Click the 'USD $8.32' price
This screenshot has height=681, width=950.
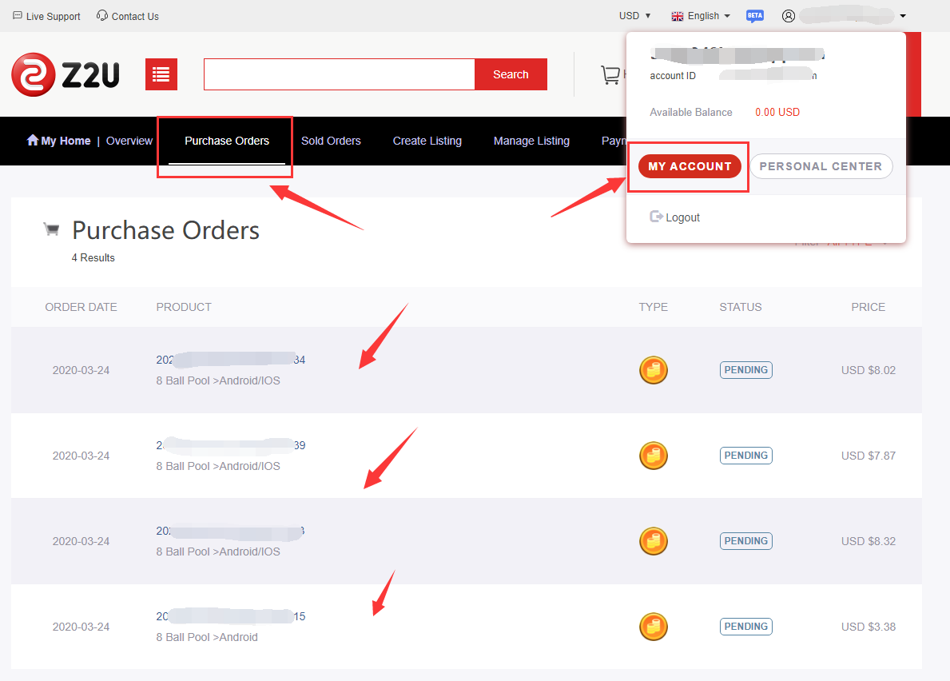(869, 541)
